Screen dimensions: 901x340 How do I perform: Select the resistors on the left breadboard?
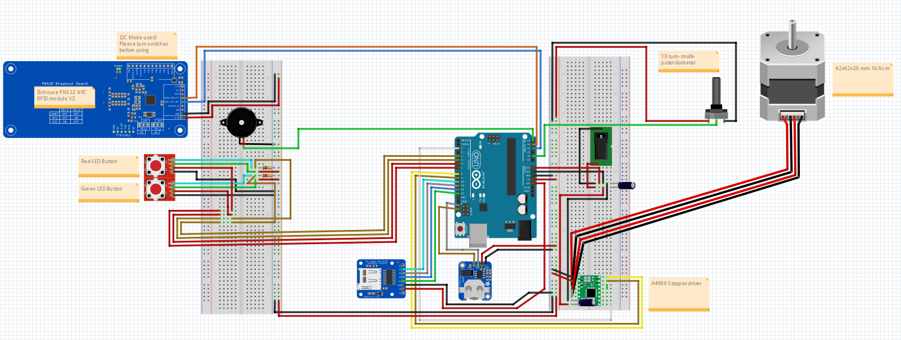tap(267, 172)
